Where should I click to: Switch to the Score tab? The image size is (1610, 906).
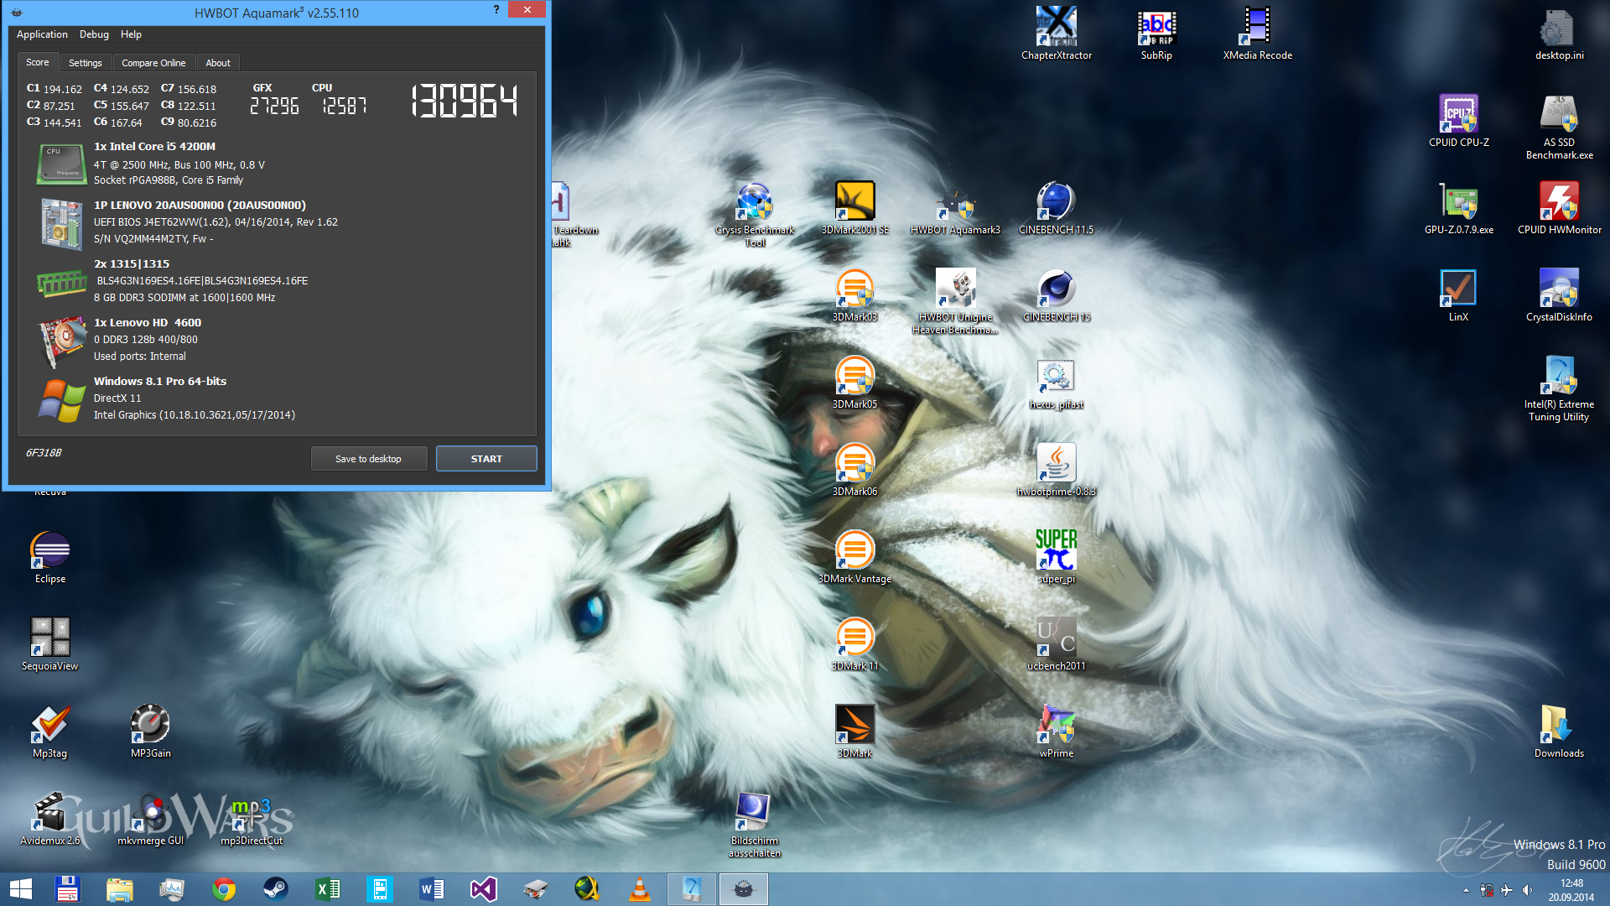click(38, 62)
